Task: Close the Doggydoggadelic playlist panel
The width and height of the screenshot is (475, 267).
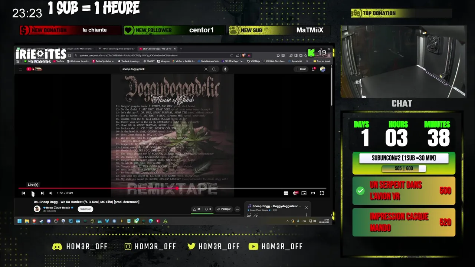Action: point(307,208)
